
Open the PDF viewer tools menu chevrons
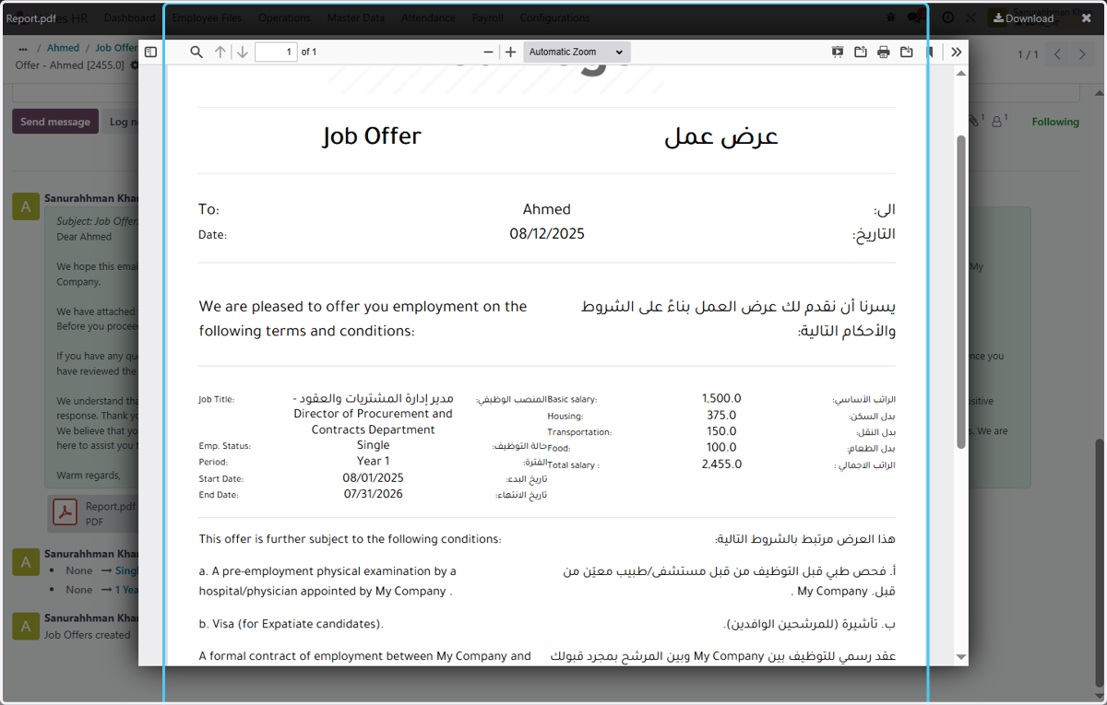(x=957, y=53)
